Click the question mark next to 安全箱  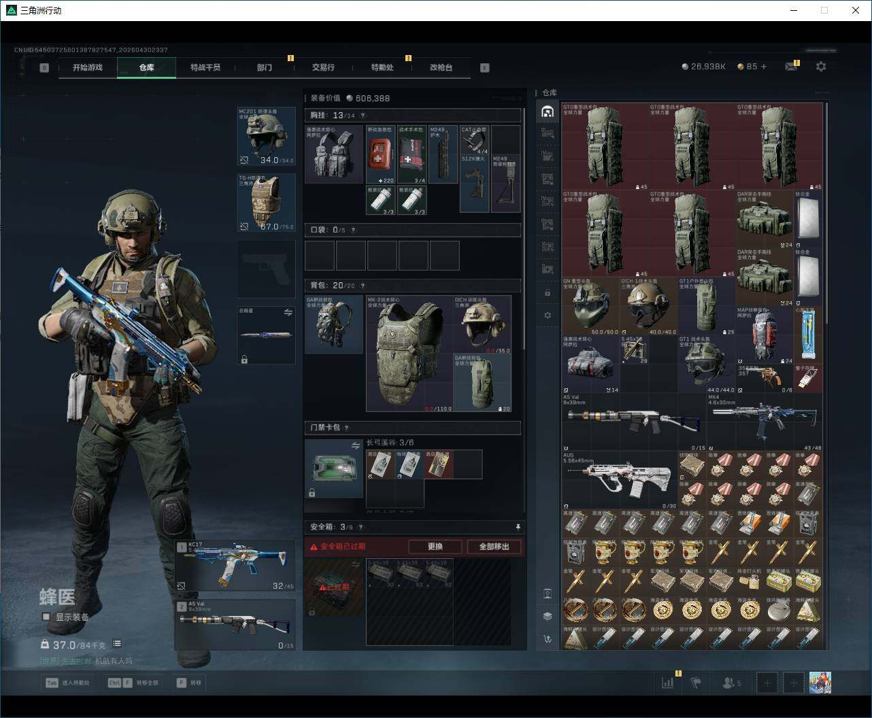(360, 527)
